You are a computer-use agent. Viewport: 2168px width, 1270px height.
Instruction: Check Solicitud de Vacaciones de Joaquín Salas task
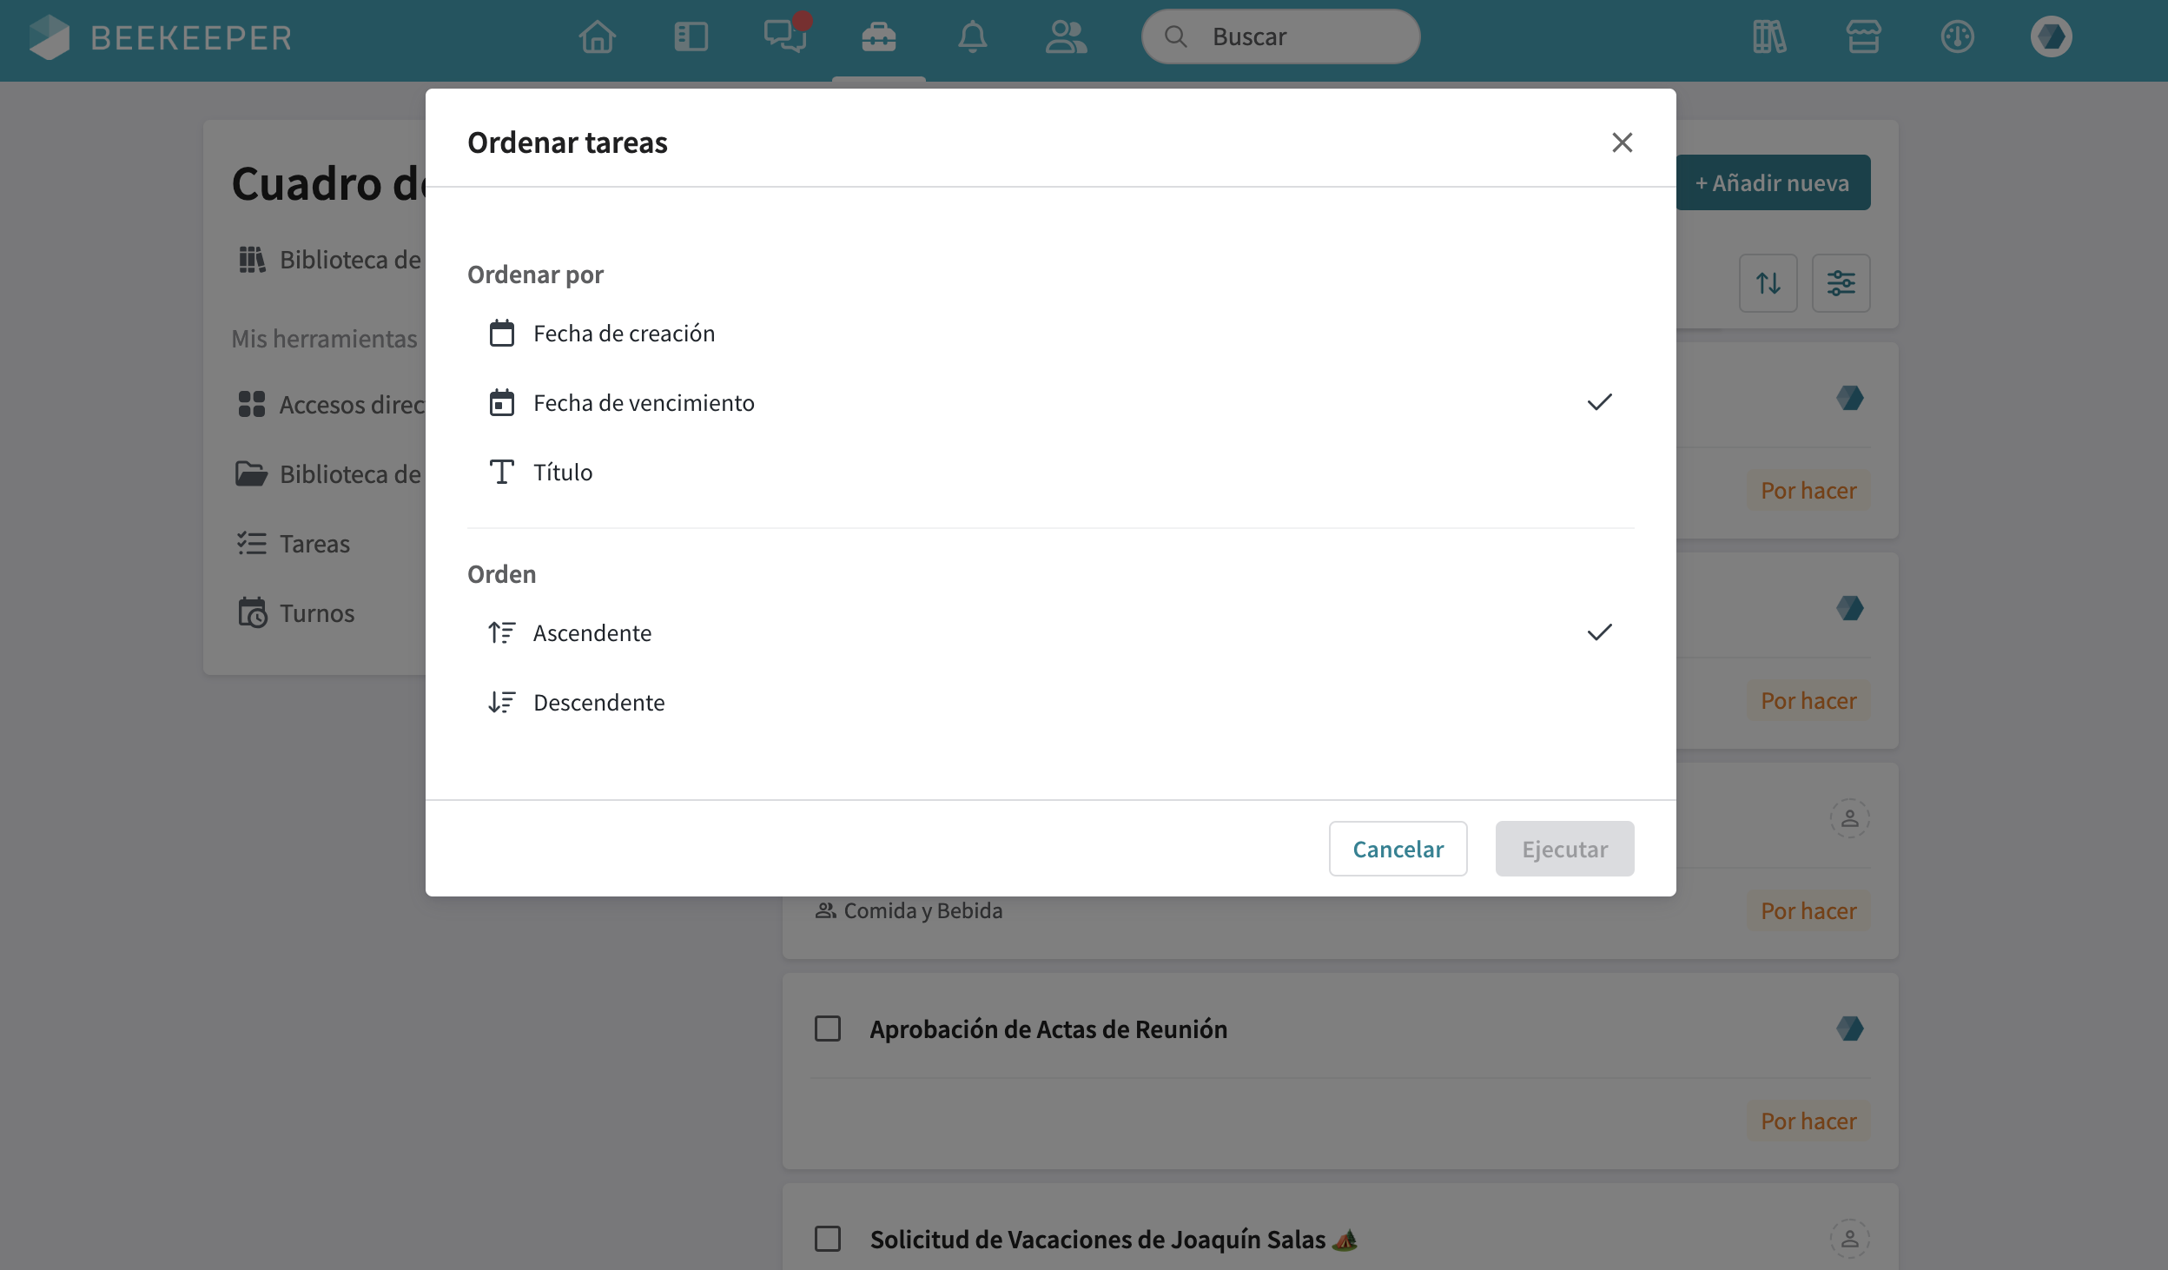pos(828,1239)
